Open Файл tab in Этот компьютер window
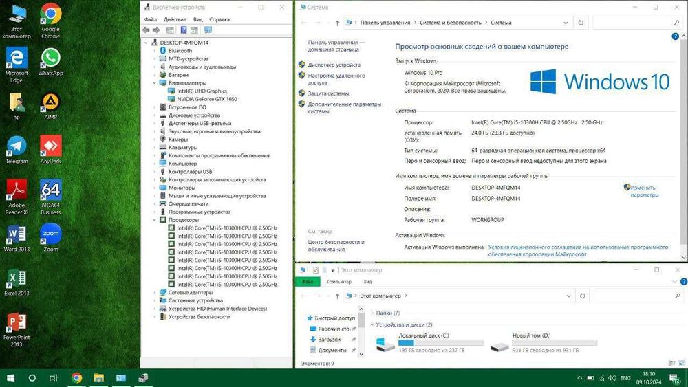Image resolution: width=688 pixels, height=387 pixels. (x=308, y=281)
